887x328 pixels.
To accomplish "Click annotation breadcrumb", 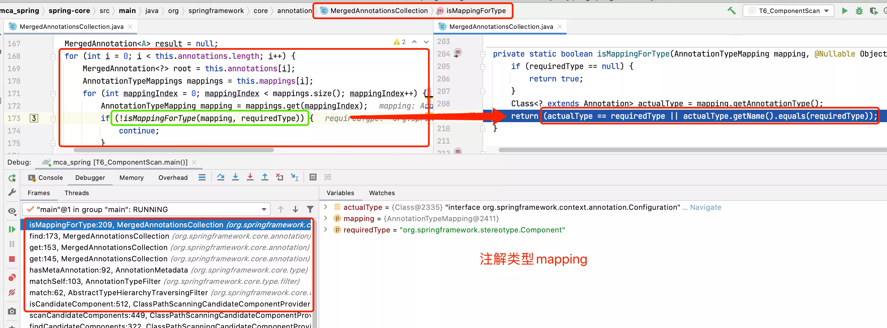I will pyautogui.click(x=295, y=11).
